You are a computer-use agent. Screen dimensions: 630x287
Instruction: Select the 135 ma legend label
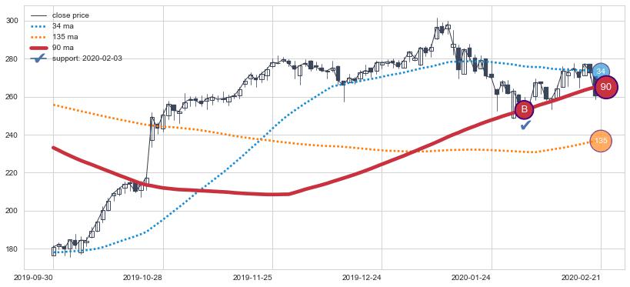pyautogui.click(x=65, y=37)
